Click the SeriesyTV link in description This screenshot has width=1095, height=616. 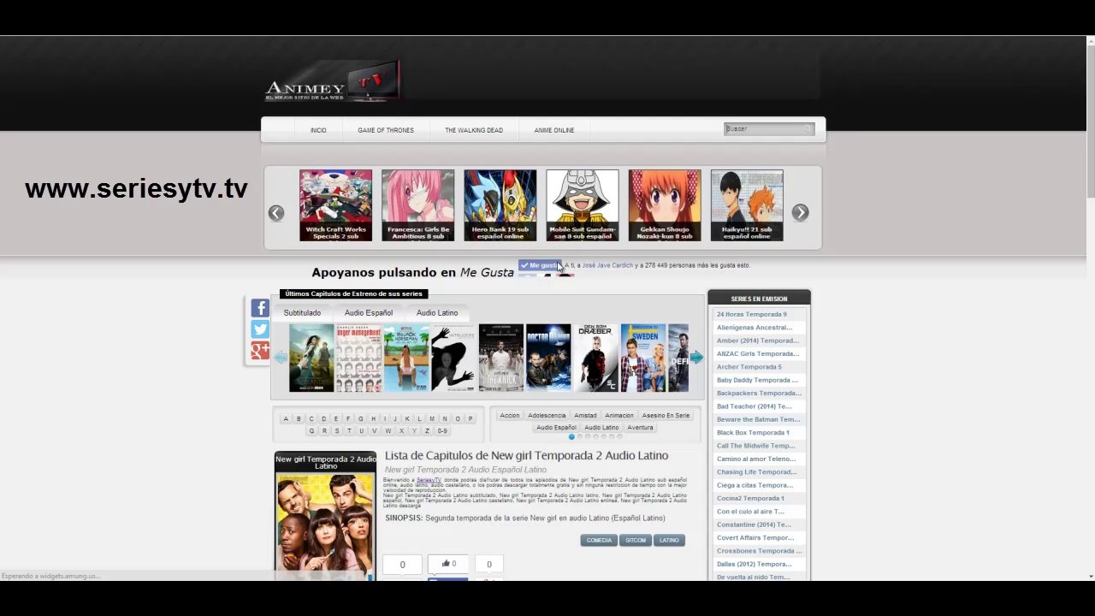click(429, 480)
